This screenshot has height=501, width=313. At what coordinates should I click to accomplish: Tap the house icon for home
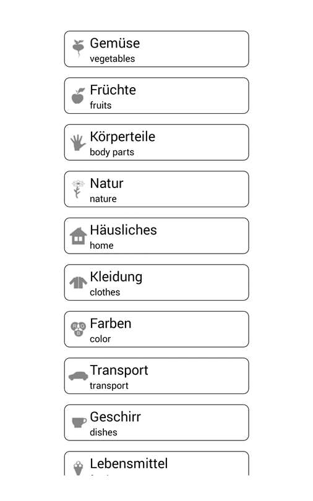78,236
